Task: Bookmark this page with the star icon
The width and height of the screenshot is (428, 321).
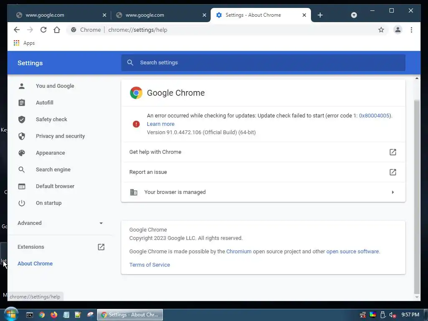Action: click(x=381, y=30)
